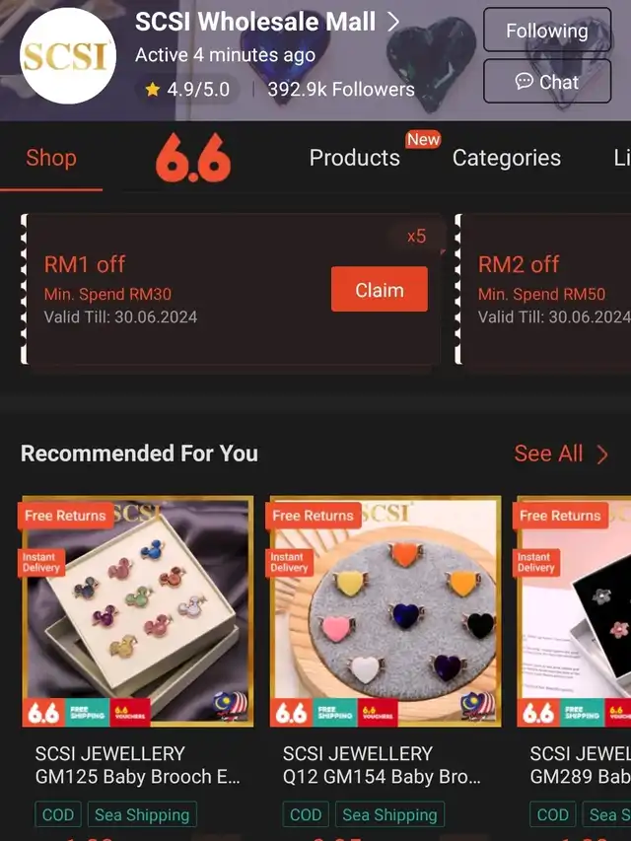The width and height of the screenshot is (631, 841).
Task: Switch to the Categories tab
Action: tap(507, 158)
